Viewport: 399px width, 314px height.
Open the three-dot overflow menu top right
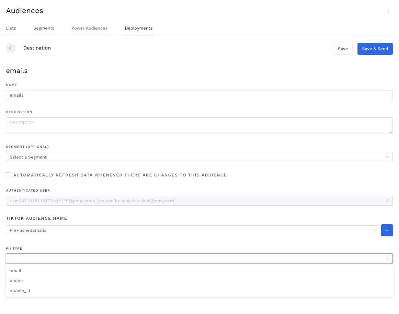point(388,10)
